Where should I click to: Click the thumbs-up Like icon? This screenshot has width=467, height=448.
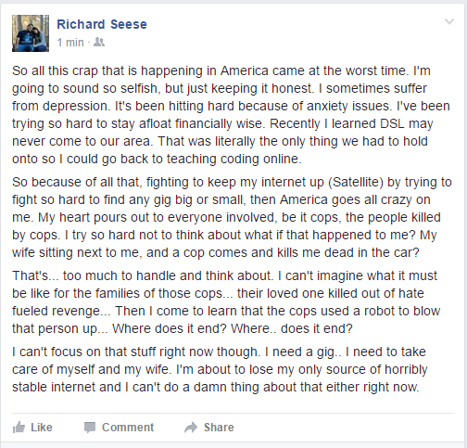click(x=19, y=428)
